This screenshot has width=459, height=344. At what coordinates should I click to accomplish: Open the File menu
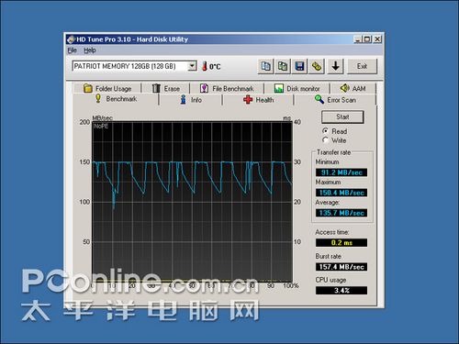pyautogui.click(x=73, y=50)
